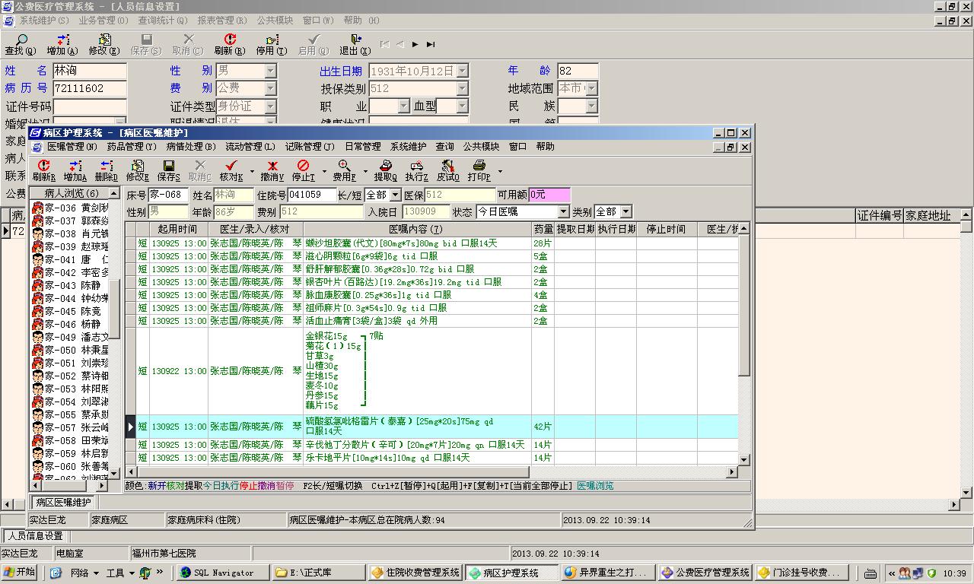Expand dropdown arrow beside 费用 button

[x=365, y=170]
